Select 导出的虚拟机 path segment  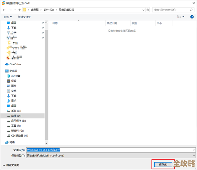[66, 10]
